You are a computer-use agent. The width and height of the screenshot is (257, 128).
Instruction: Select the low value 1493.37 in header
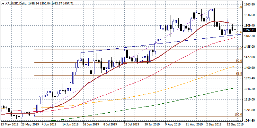click(57, 3)
